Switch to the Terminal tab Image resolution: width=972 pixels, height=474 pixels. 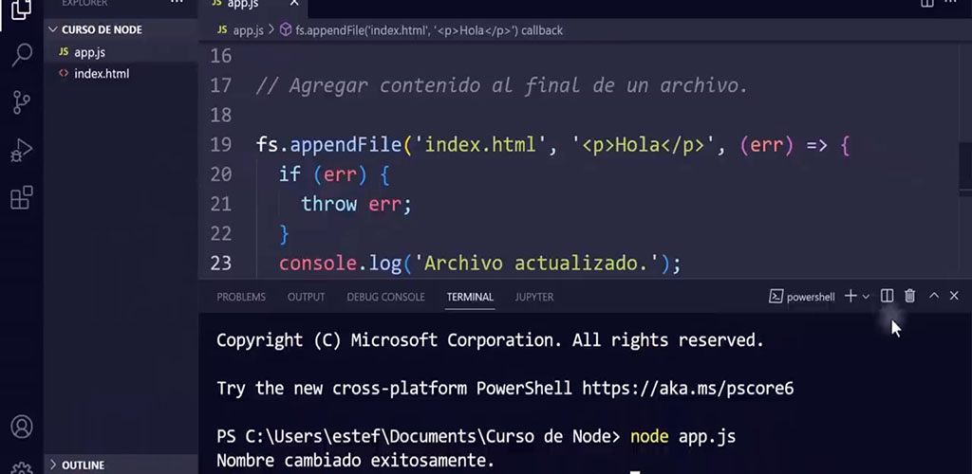click(x=470, y=297)
